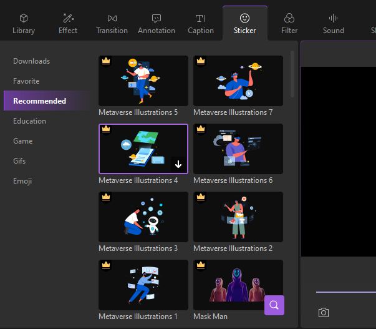376x329 pixels.
Task: Click the preview playback progress bar
Action: pyautogui.click(x=346, y=292)
